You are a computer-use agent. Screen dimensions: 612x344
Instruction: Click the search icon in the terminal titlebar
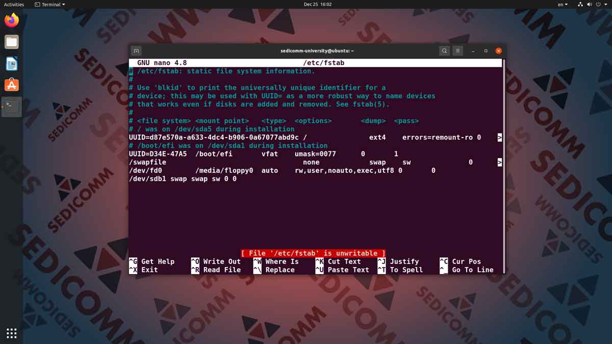(444, 50)
